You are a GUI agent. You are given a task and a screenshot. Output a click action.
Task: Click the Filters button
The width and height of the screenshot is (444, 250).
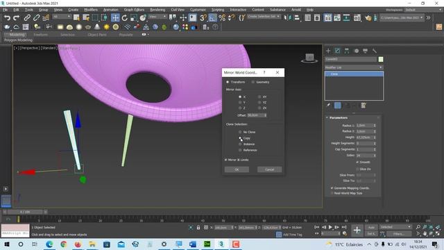(399, 234)
